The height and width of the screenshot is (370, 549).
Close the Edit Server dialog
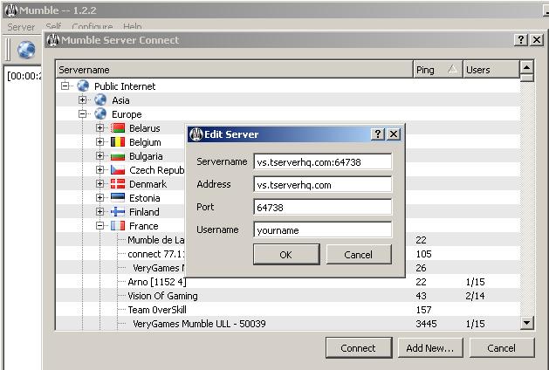pos(394,134)
